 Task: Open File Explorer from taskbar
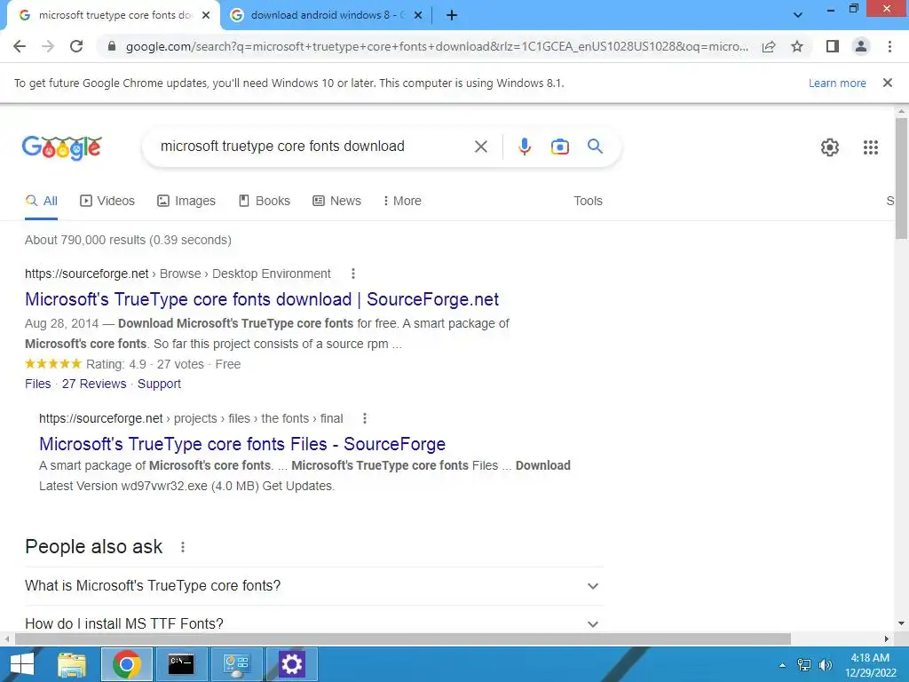click(x=72, y=664)
